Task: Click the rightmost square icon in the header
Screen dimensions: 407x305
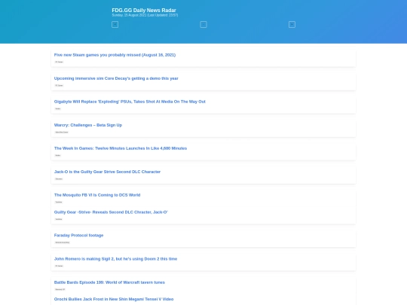Action: [292, 24]
